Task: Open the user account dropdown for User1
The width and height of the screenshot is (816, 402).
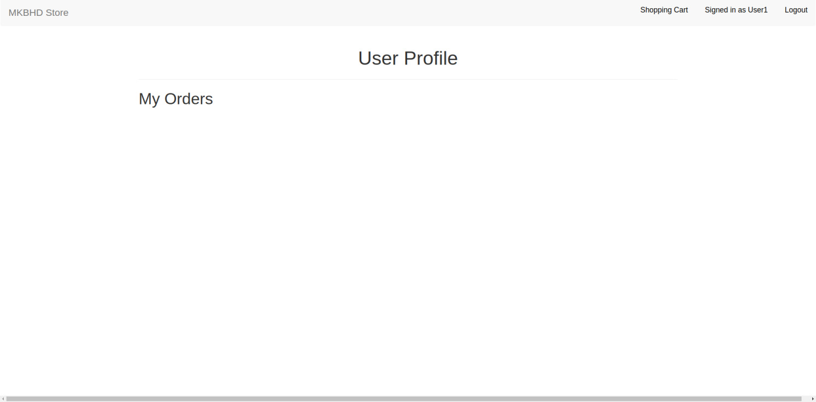Action: (736, 10)
